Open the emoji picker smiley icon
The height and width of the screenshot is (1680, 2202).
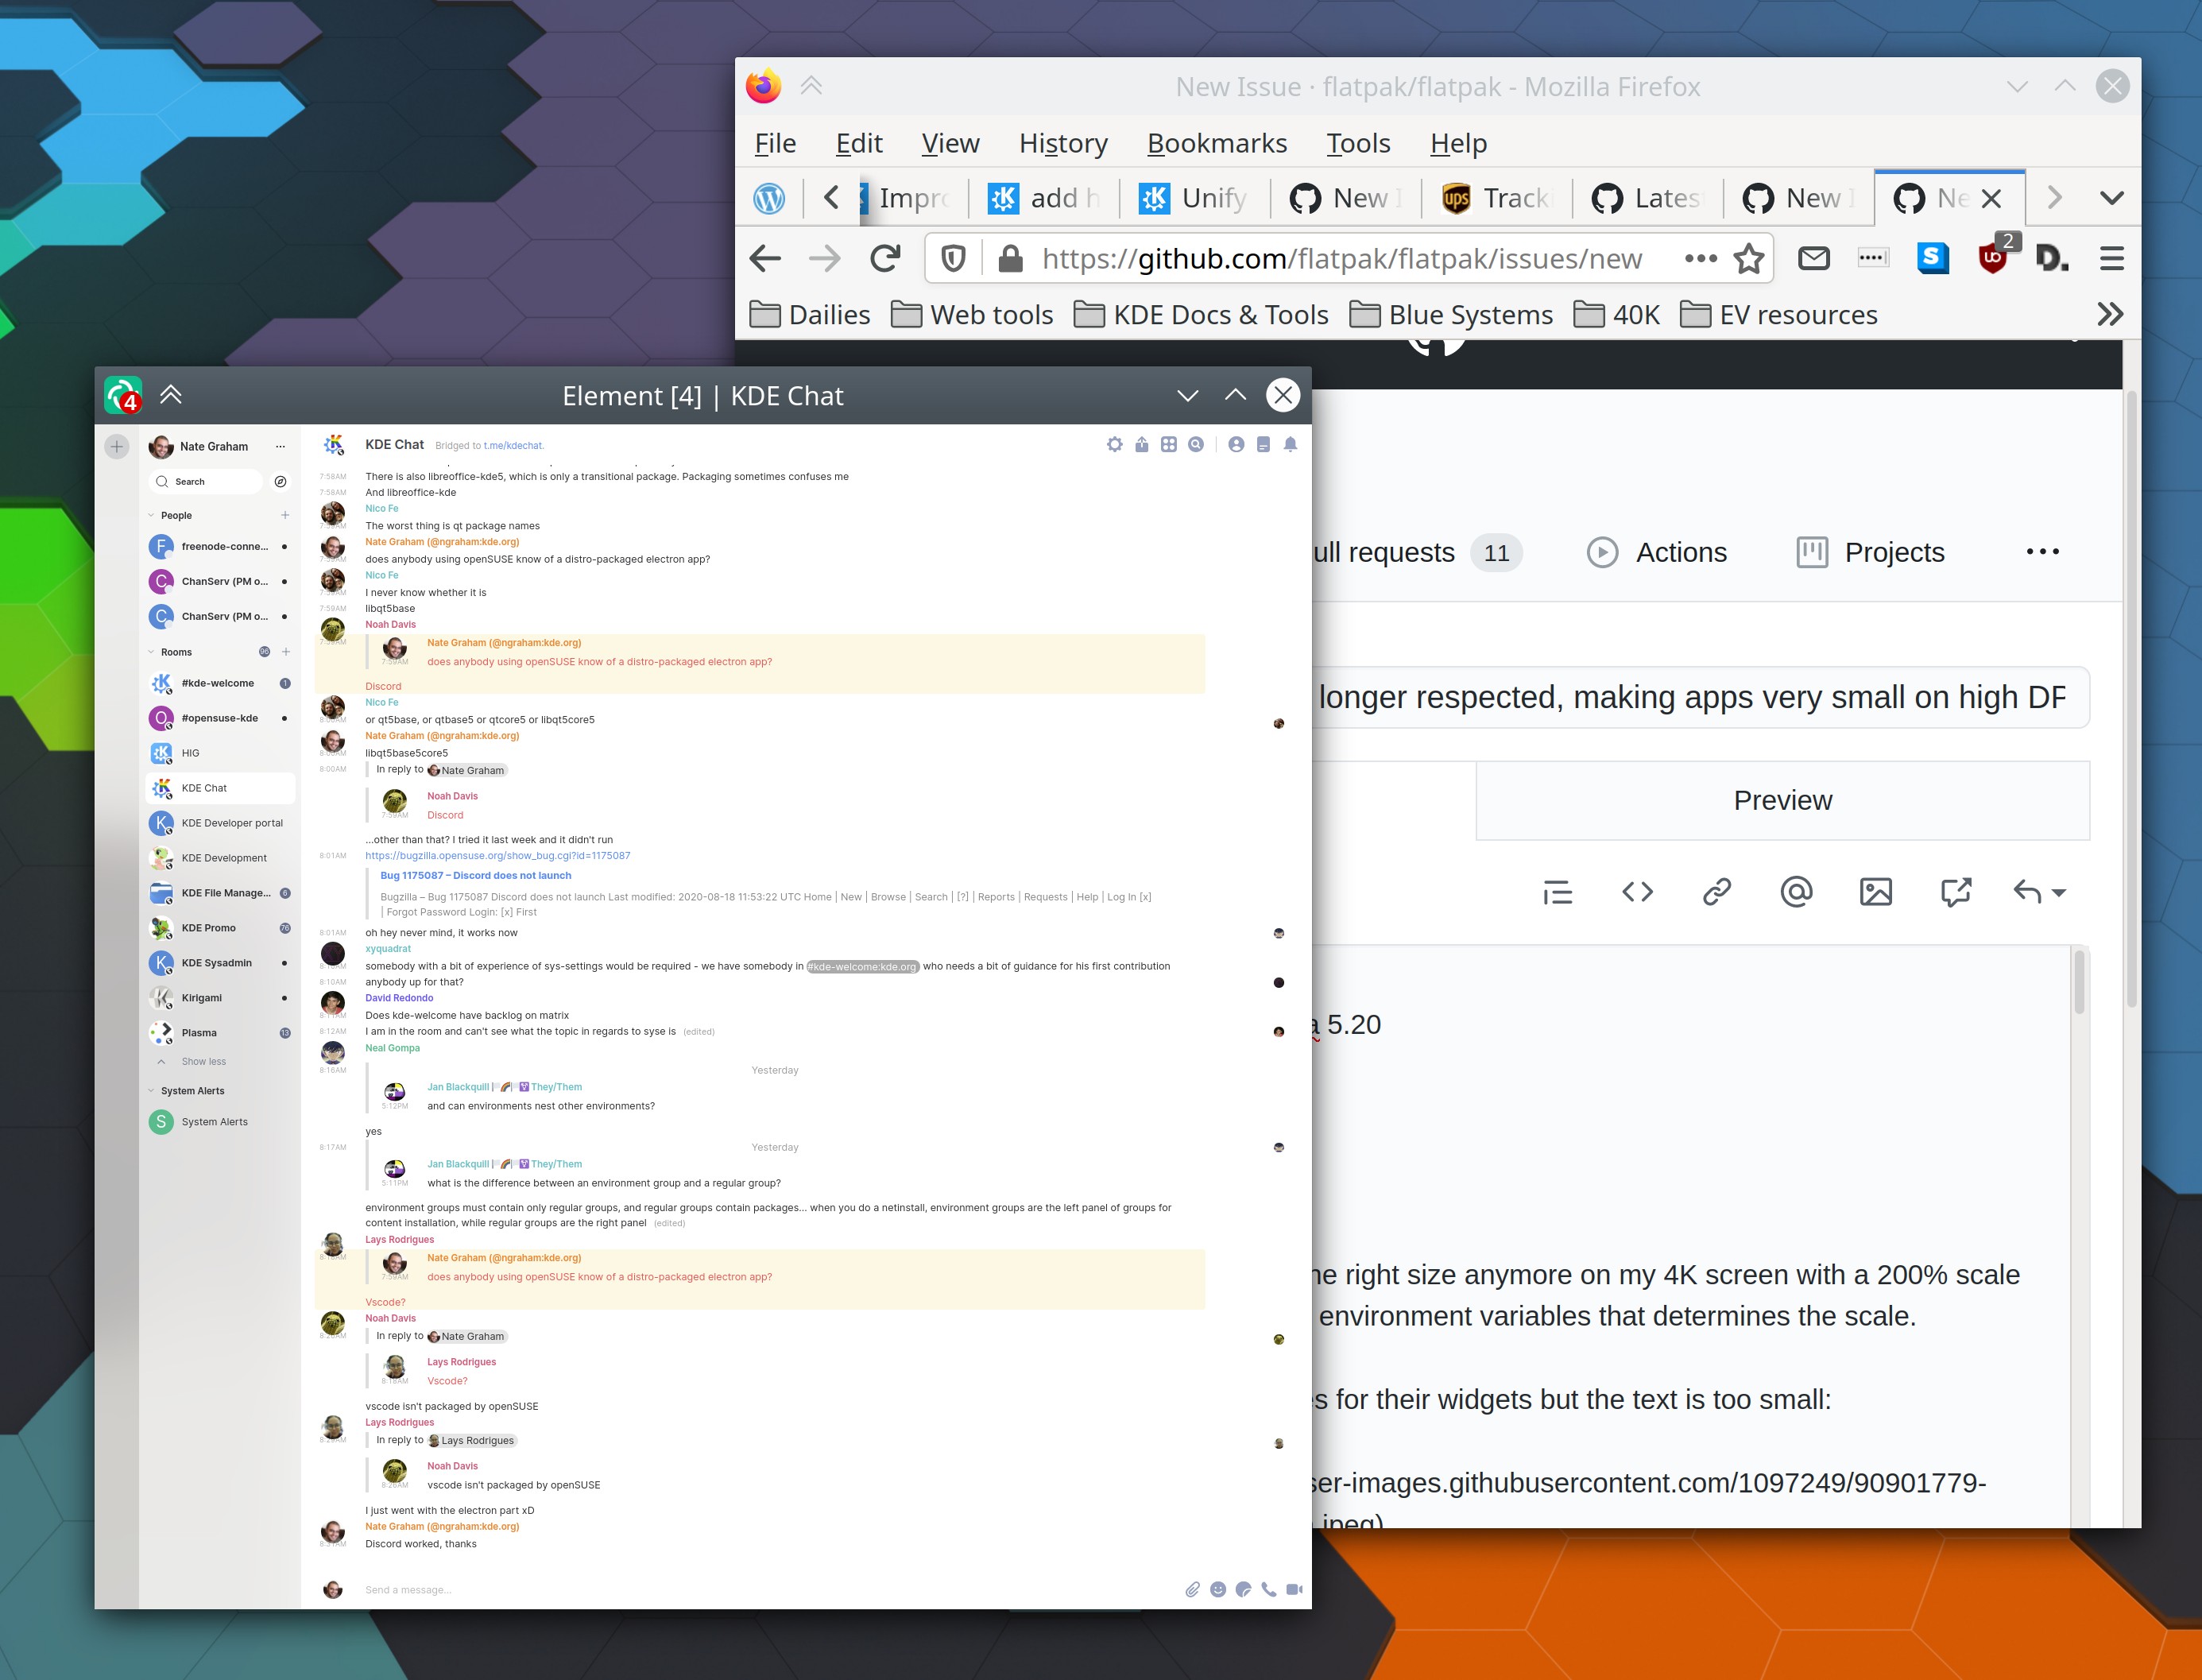(1217, 1589)
